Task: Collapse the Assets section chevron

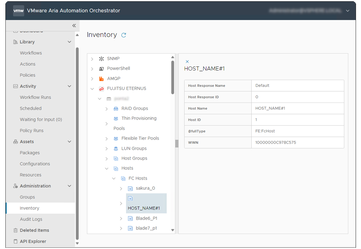Action: coord(69,142)
